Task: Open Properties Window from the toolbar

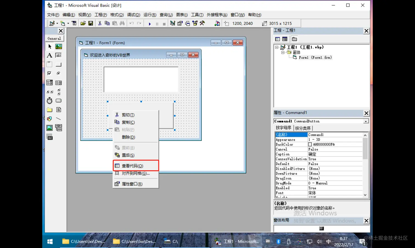Action: click(180, 23)
